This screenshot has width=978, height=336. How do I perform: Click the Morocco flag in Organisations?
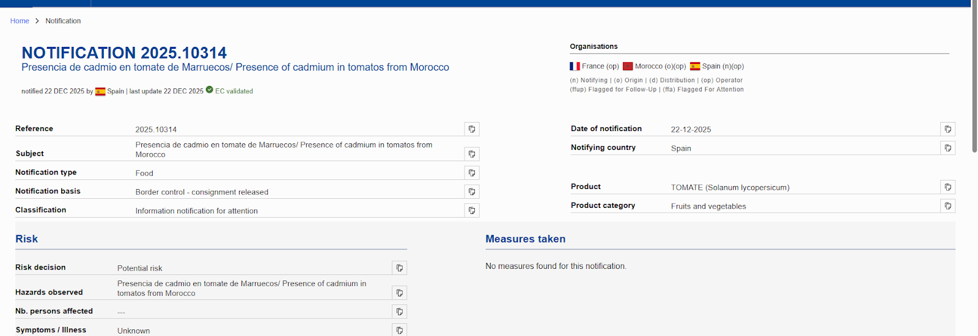click(628, 66)
